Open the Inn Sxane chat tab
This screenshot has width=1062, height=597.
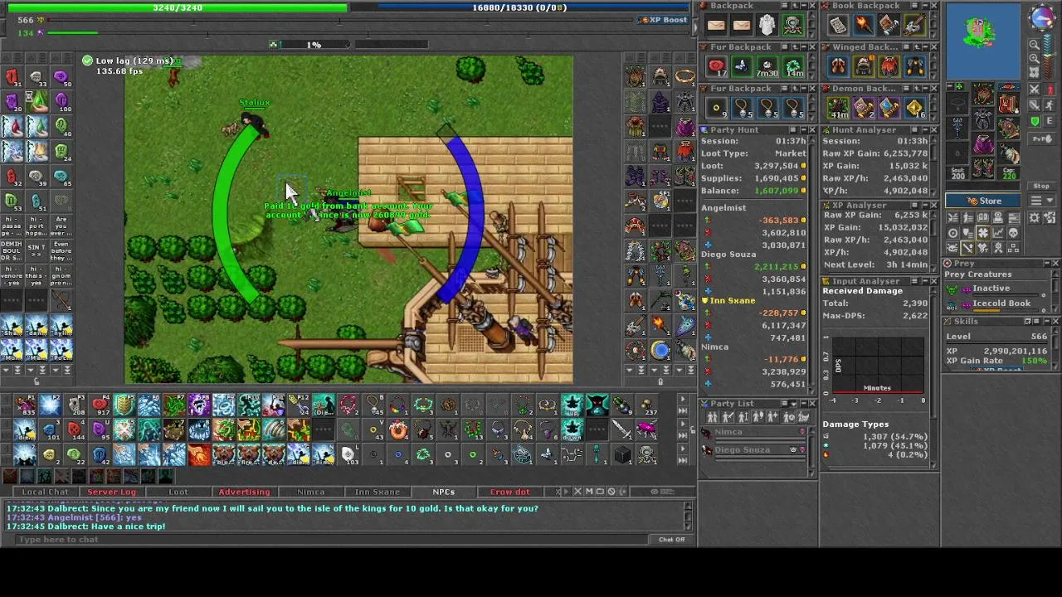(377, 492)
